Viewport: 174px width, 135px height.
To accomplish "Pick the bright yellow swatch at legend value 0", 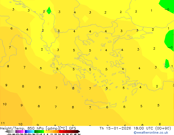I will pos(45,131).
